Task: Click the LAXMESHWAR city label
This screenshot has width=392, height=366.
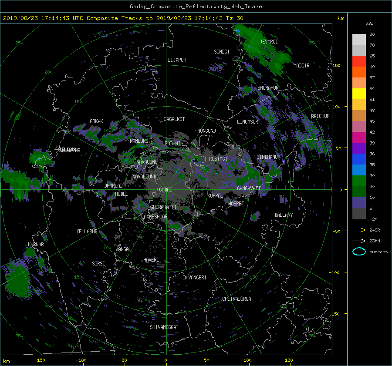Action: click(154, 217)
